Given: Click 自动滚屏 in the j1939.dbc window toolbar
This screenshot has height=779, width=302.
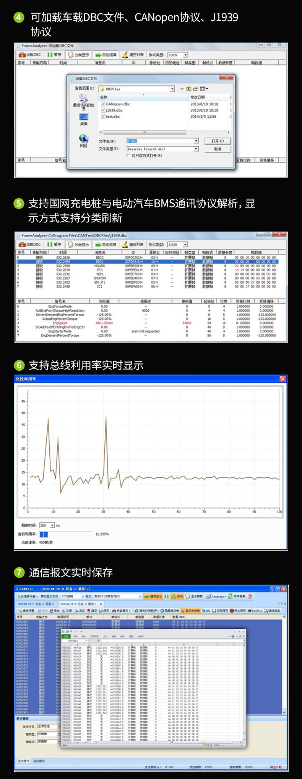Looking at the screenshot, I should point(106,245).
